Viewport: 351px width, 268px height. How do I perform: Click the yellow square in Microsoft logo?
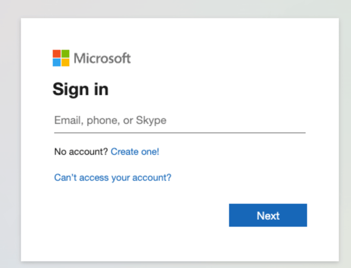pyautogui.click(x=65, y=62)
